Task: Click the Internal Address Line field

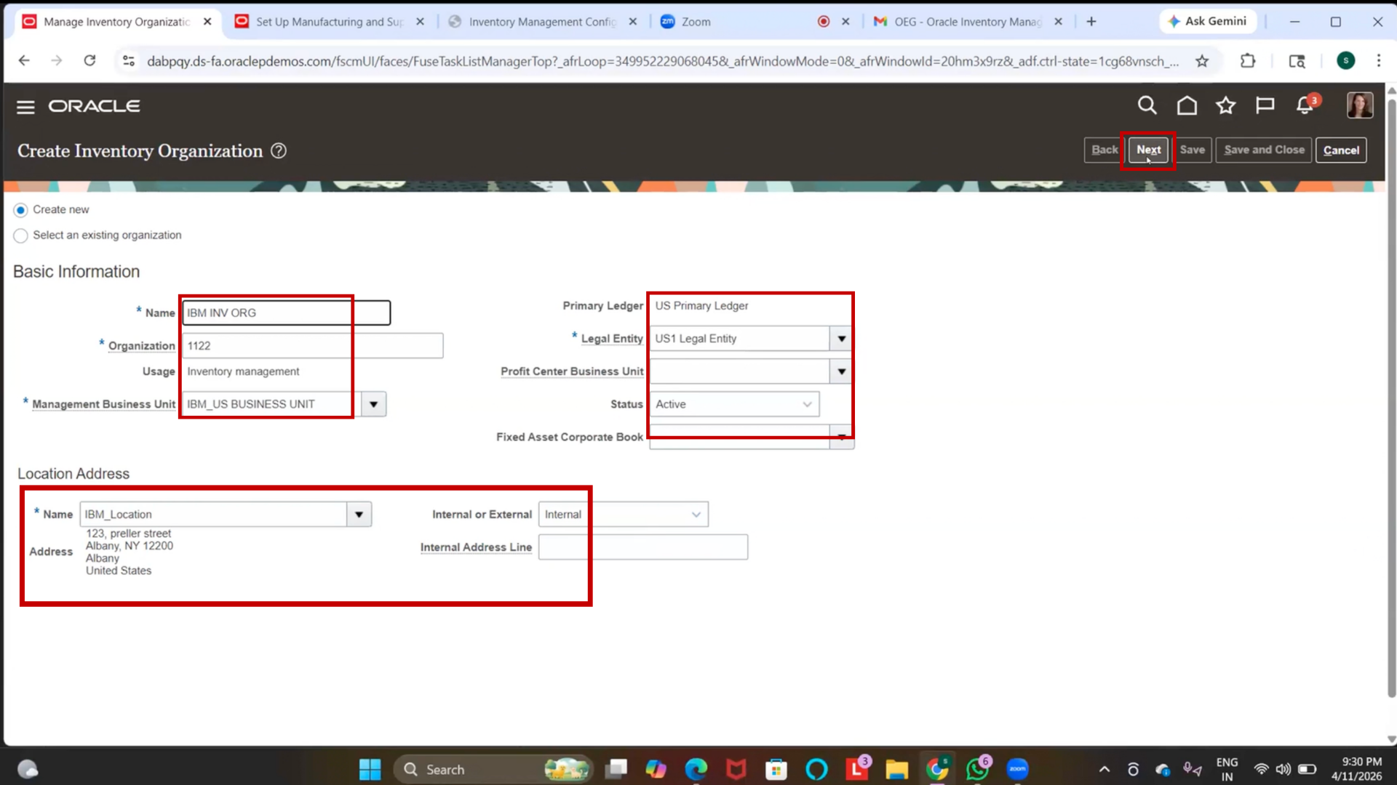Action: coord(642,547)
